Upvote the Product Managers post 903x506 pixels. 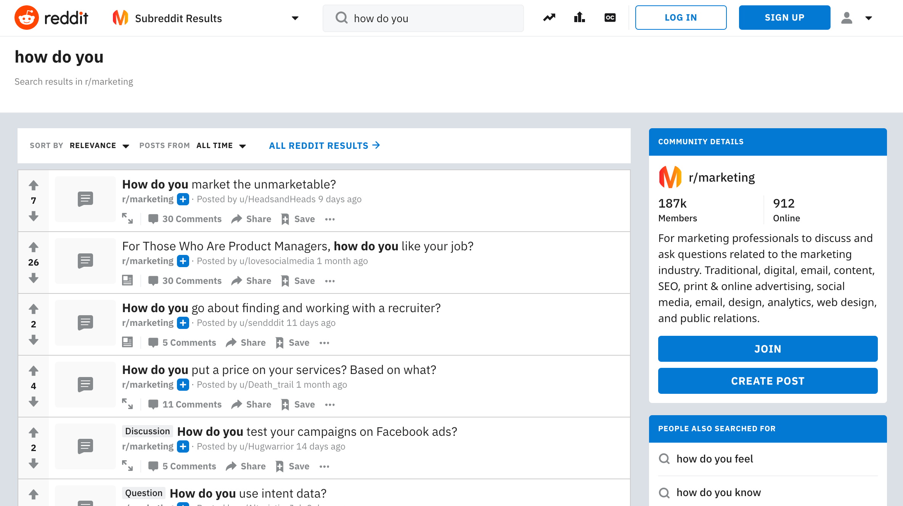pyautogui.click(x=34, y=247)
